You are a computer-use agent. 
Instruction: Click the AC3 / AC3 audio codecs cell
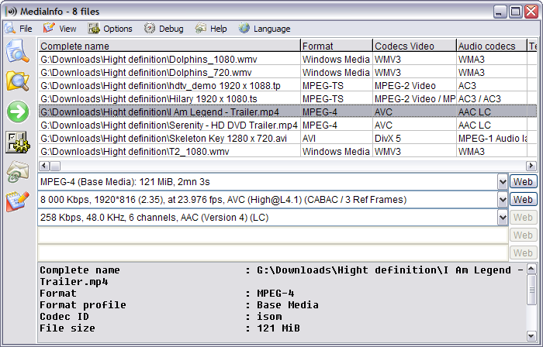(x=491, y=99)
